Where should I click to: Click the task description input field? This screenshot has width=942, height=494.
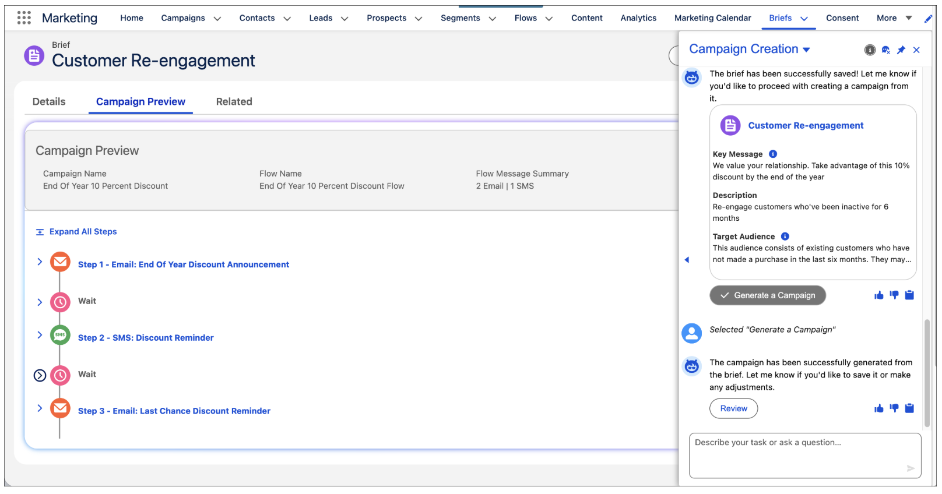(x=804, y=456)
